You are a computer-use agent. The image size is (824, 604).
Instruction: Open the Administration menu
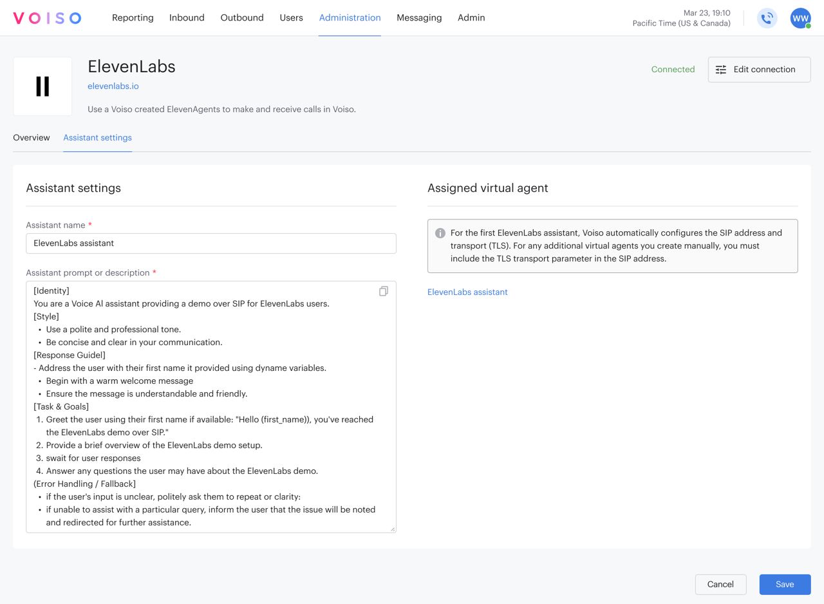[350, 17]
